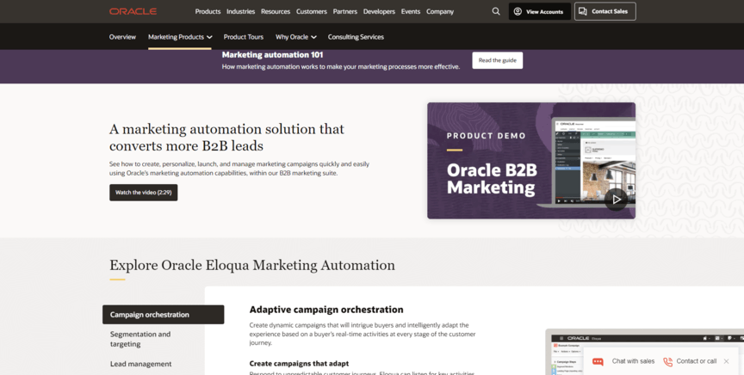Expand the Why Oracle dropdown
Screen dimensions: 744x375
[x=295, y=36]
